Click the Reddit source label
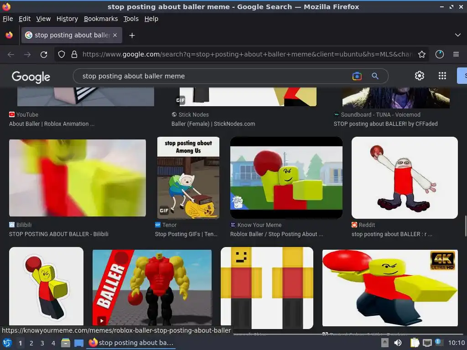467x350 pixels. 367,225
